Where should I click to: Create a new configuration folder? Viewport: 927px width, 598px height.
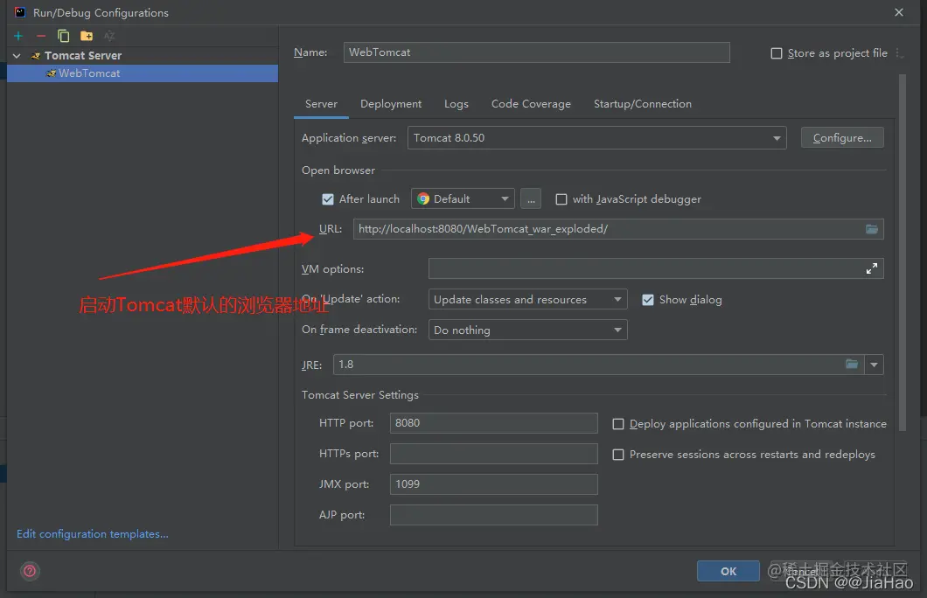click(x=87, y=36)
